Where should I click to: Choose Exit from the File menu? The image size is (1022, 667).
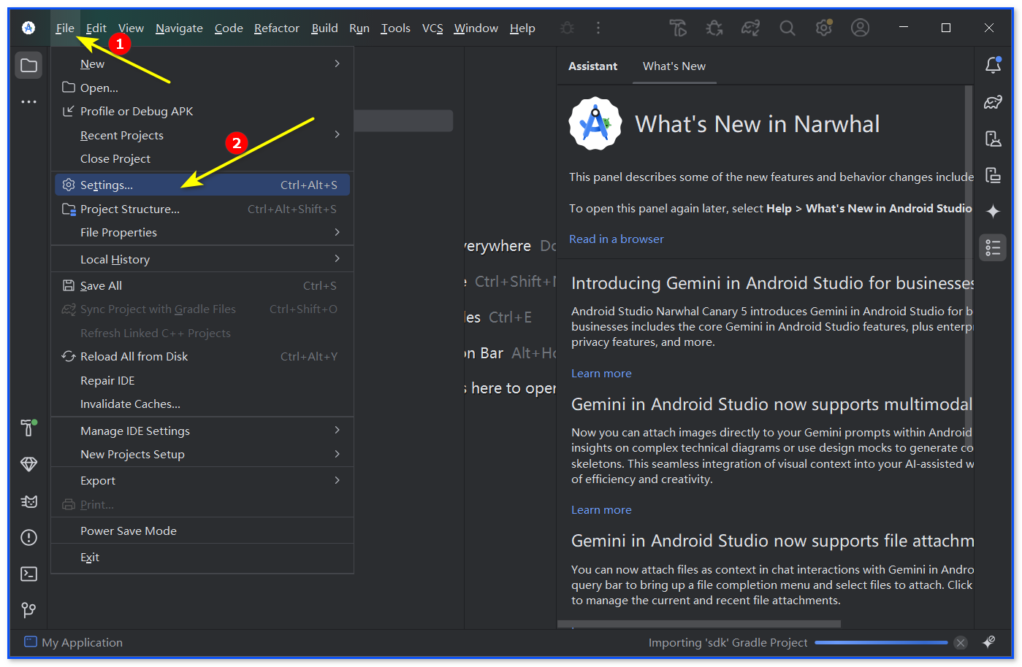click(x=202, y=557)
